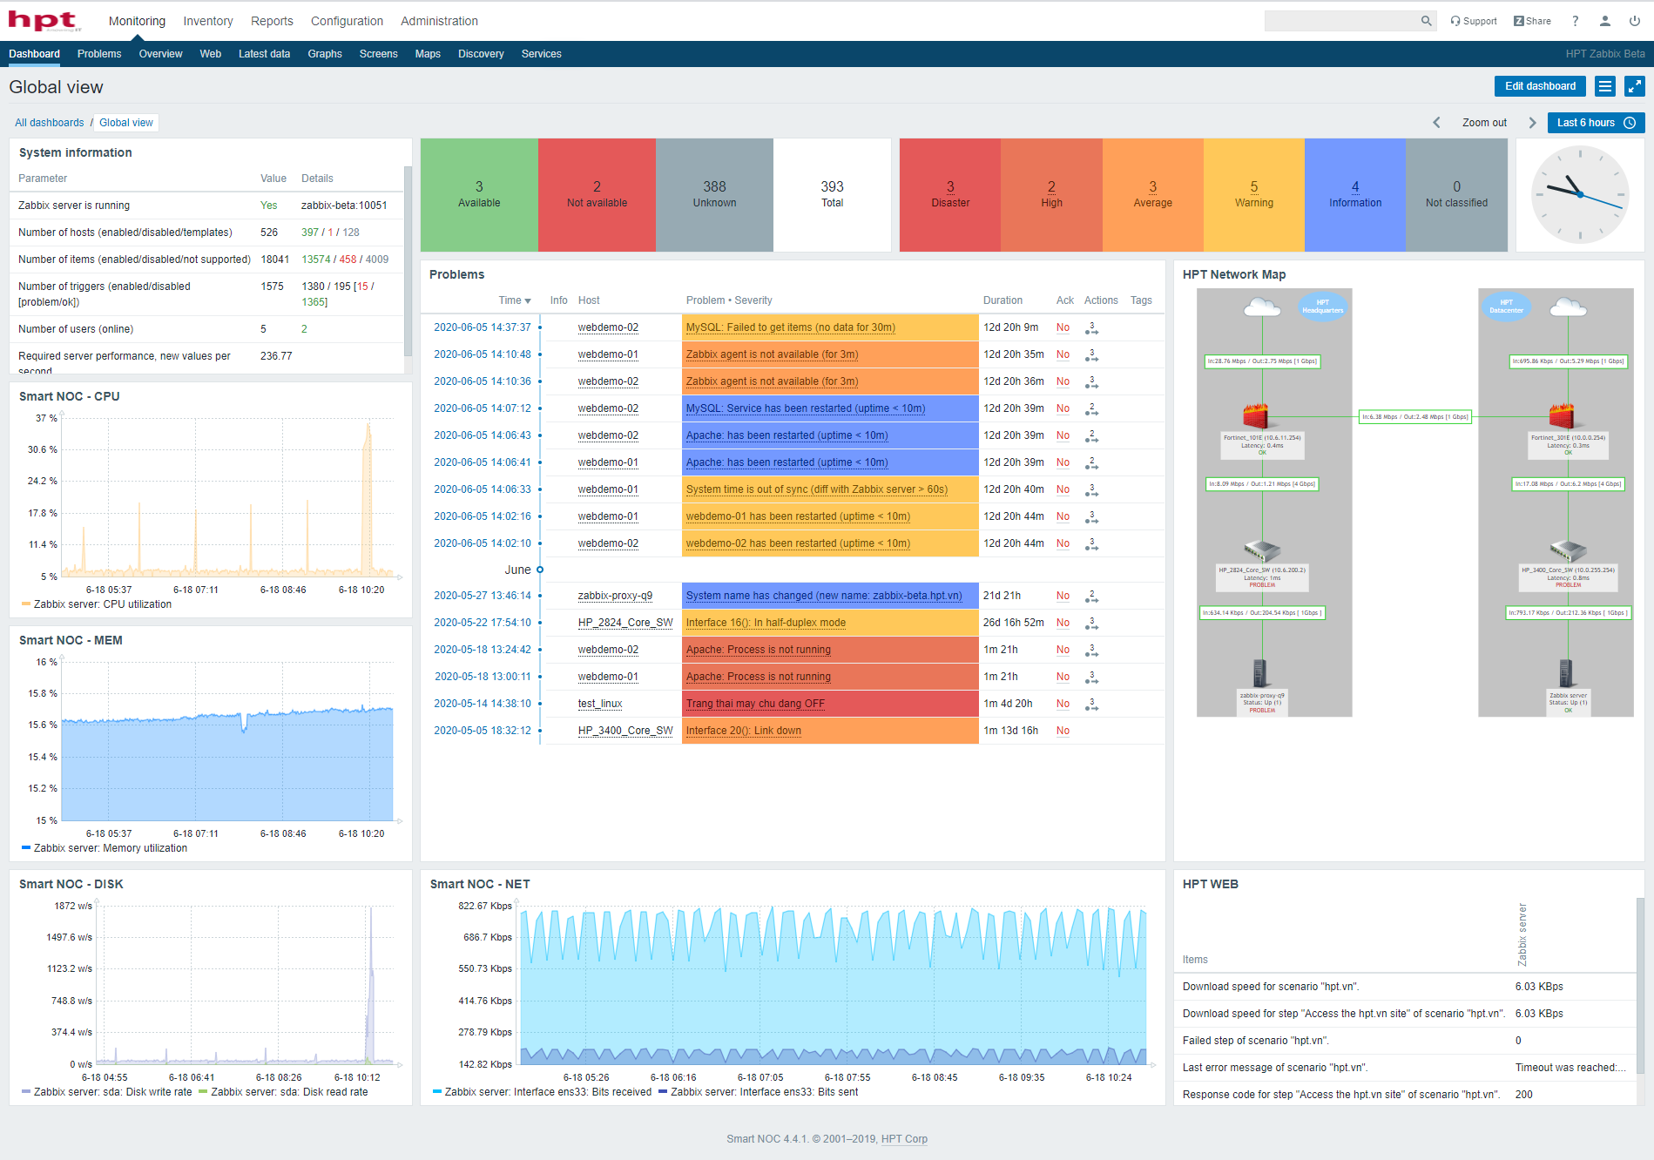Image resolution: width=1654 pixels, height=1160 pixels.
Task: Open actions icon for MySQL Failed to get items
Action: point(1091,328)
